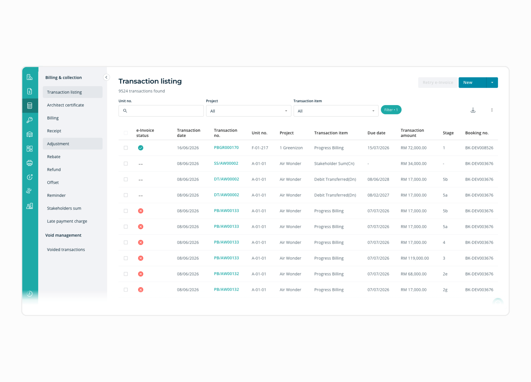Open the storefront icon in the sidebar

tap(29, 134)
